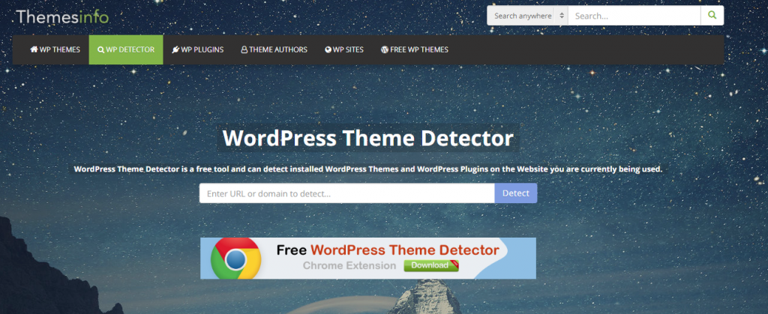Click the URL or domain input field
This screenshot has width=768, height=314.
pos(346,193)
